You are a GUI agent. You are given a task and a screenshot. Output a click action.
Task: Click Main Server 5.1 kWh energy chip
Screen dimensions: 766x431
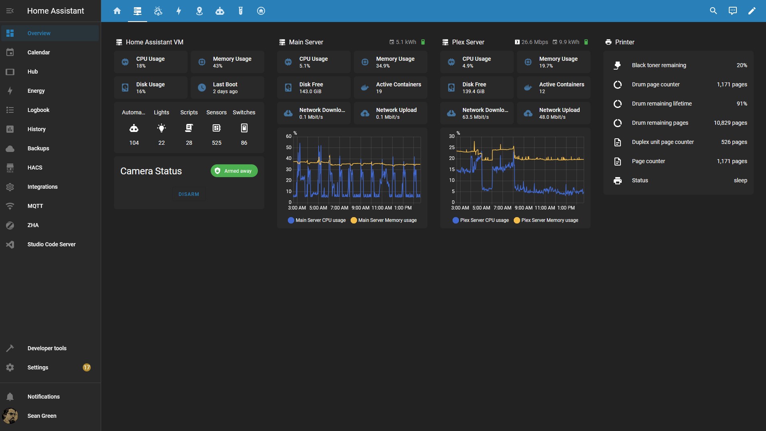[x=403, y=42]
